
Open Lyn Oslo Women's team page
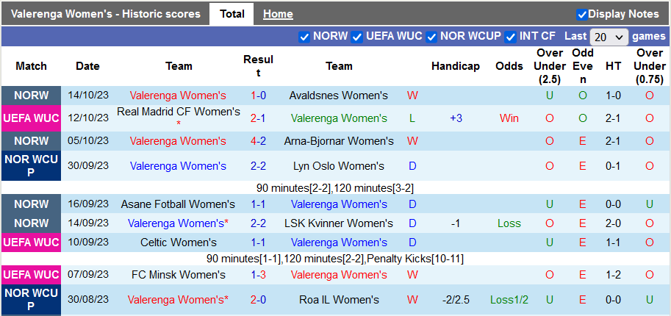(338, 166)
